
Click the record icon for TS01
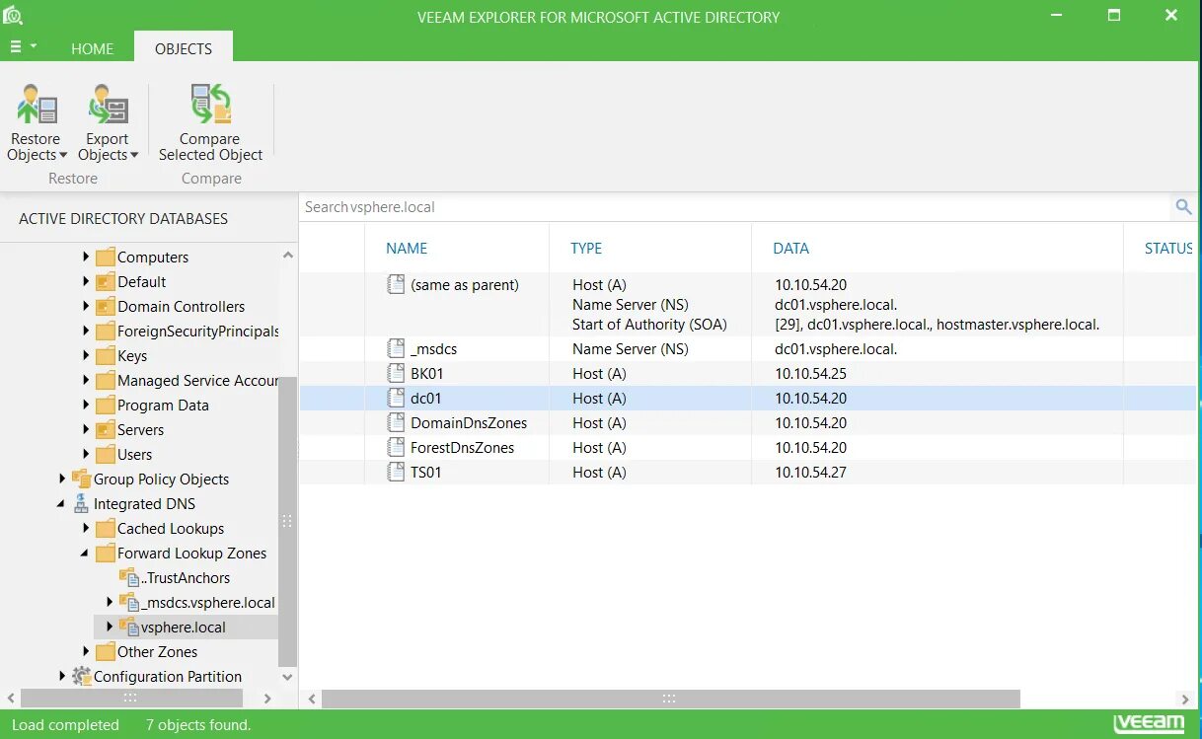pyautogui.click(x=396, y=472)
